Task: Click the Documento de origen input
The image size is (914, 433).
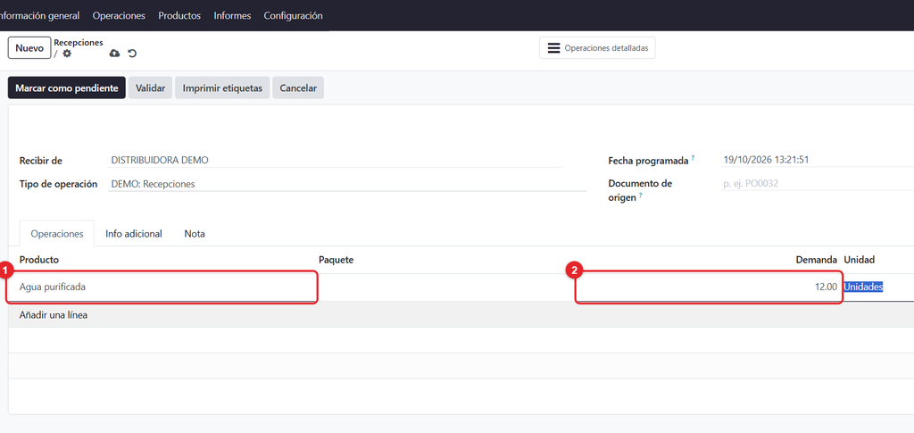Action: coord(817,184)
